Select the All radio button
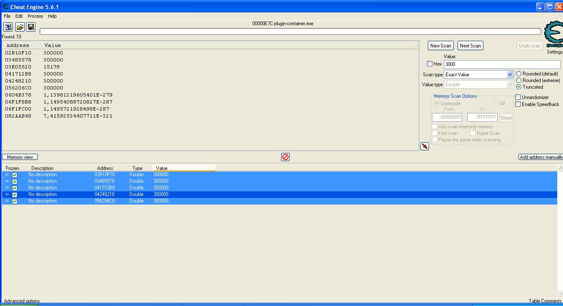Viewport: 563px width, 306px height. pos(496,104)
